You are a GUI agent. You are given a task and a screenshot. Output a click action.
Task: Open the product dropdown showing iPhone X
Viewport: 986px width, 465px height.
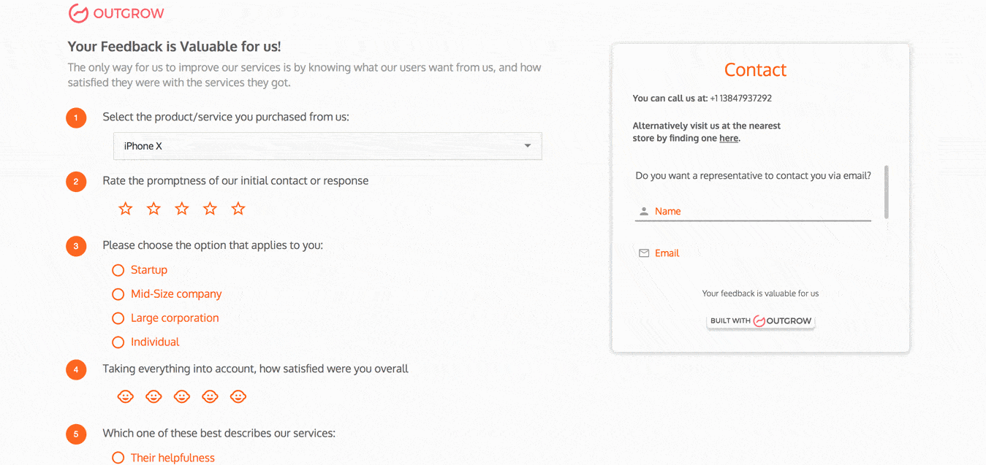(327, 146)
